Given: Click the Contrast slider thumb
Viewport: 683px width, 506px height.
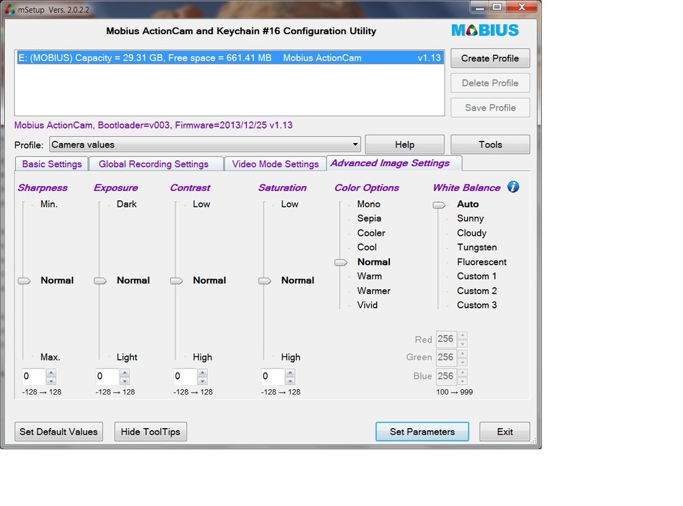Looking at the screenshot, I should (x=176, y=280).
